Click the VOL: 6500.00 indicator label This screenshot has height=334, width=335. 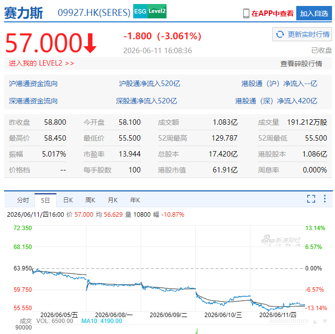55,321
